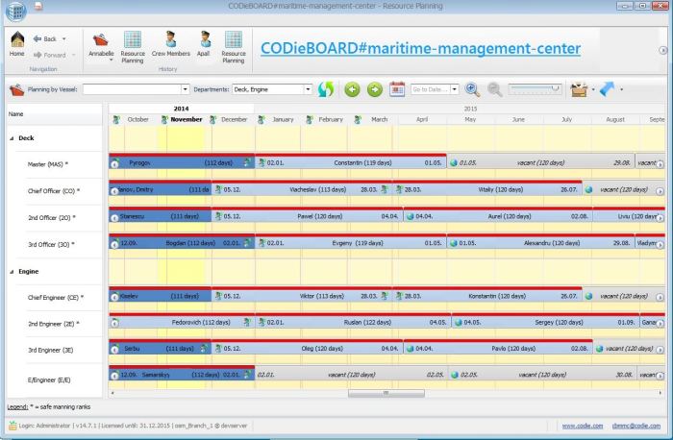
Task: Click the calendar today icon
Action: (397, 89)
